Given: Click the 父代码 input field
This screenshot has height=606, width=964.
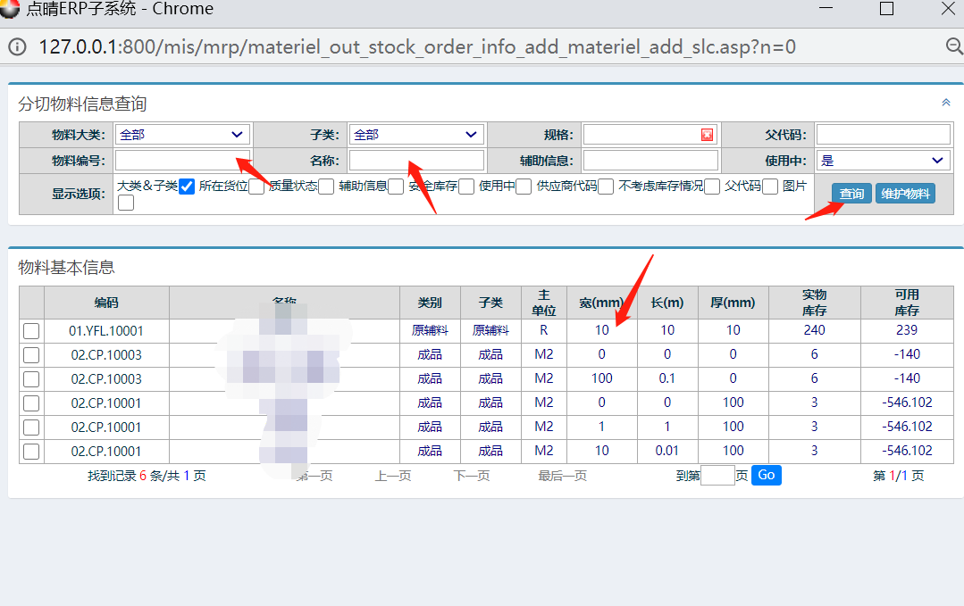Looking at the screenshot, I should pos(883,135).
